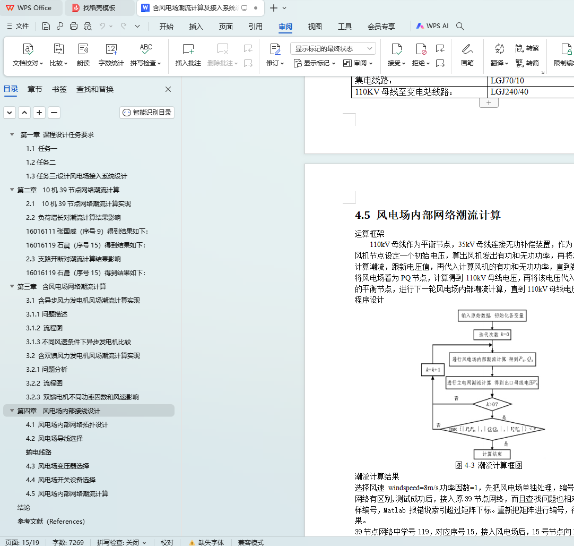Click the redo arrow icon
Screen dimensions: 574x546
point(124,26)
